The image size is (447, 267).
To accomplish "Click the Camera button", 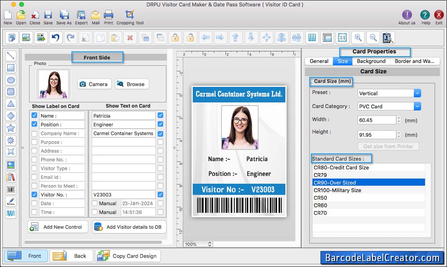I will pos(94,84).
